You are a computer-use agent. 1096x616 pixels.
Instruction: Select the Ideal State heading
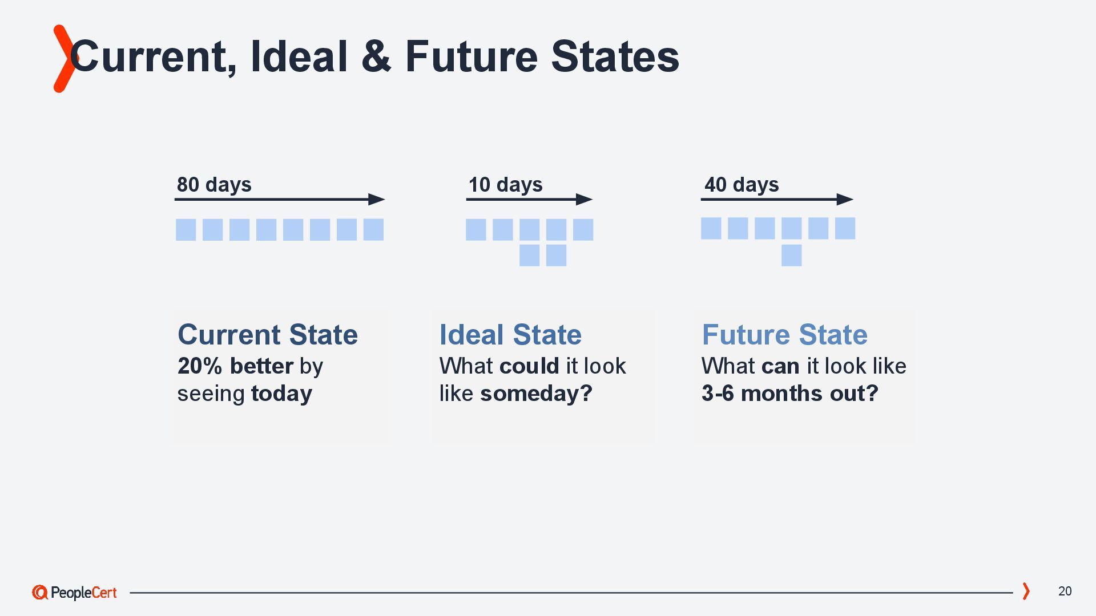tap(510, 335)
